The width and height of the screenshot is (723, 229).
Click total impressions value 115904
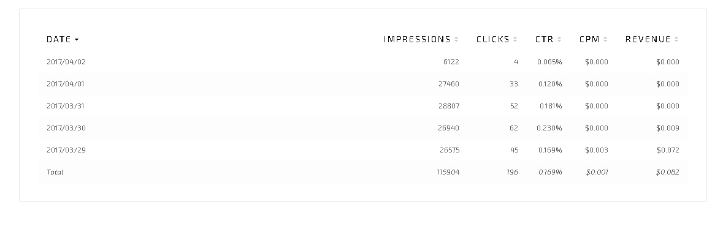[x=448, y=172]
